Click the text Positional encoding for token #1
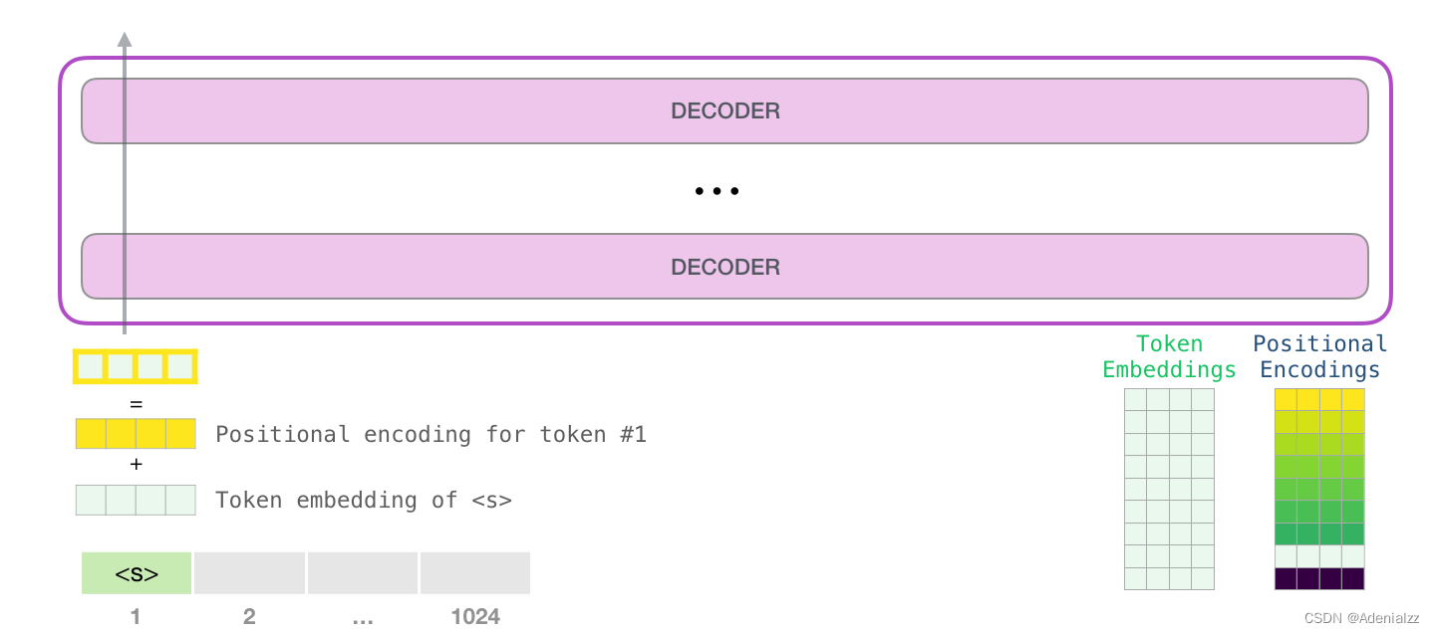Viewport: 1435px width, 633px height. (431, 435)
